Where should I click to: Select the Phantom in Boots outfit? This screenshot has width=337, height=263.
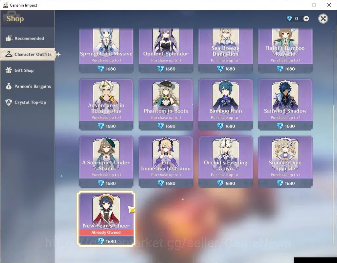pyautogui.click(x=166, y=105)
